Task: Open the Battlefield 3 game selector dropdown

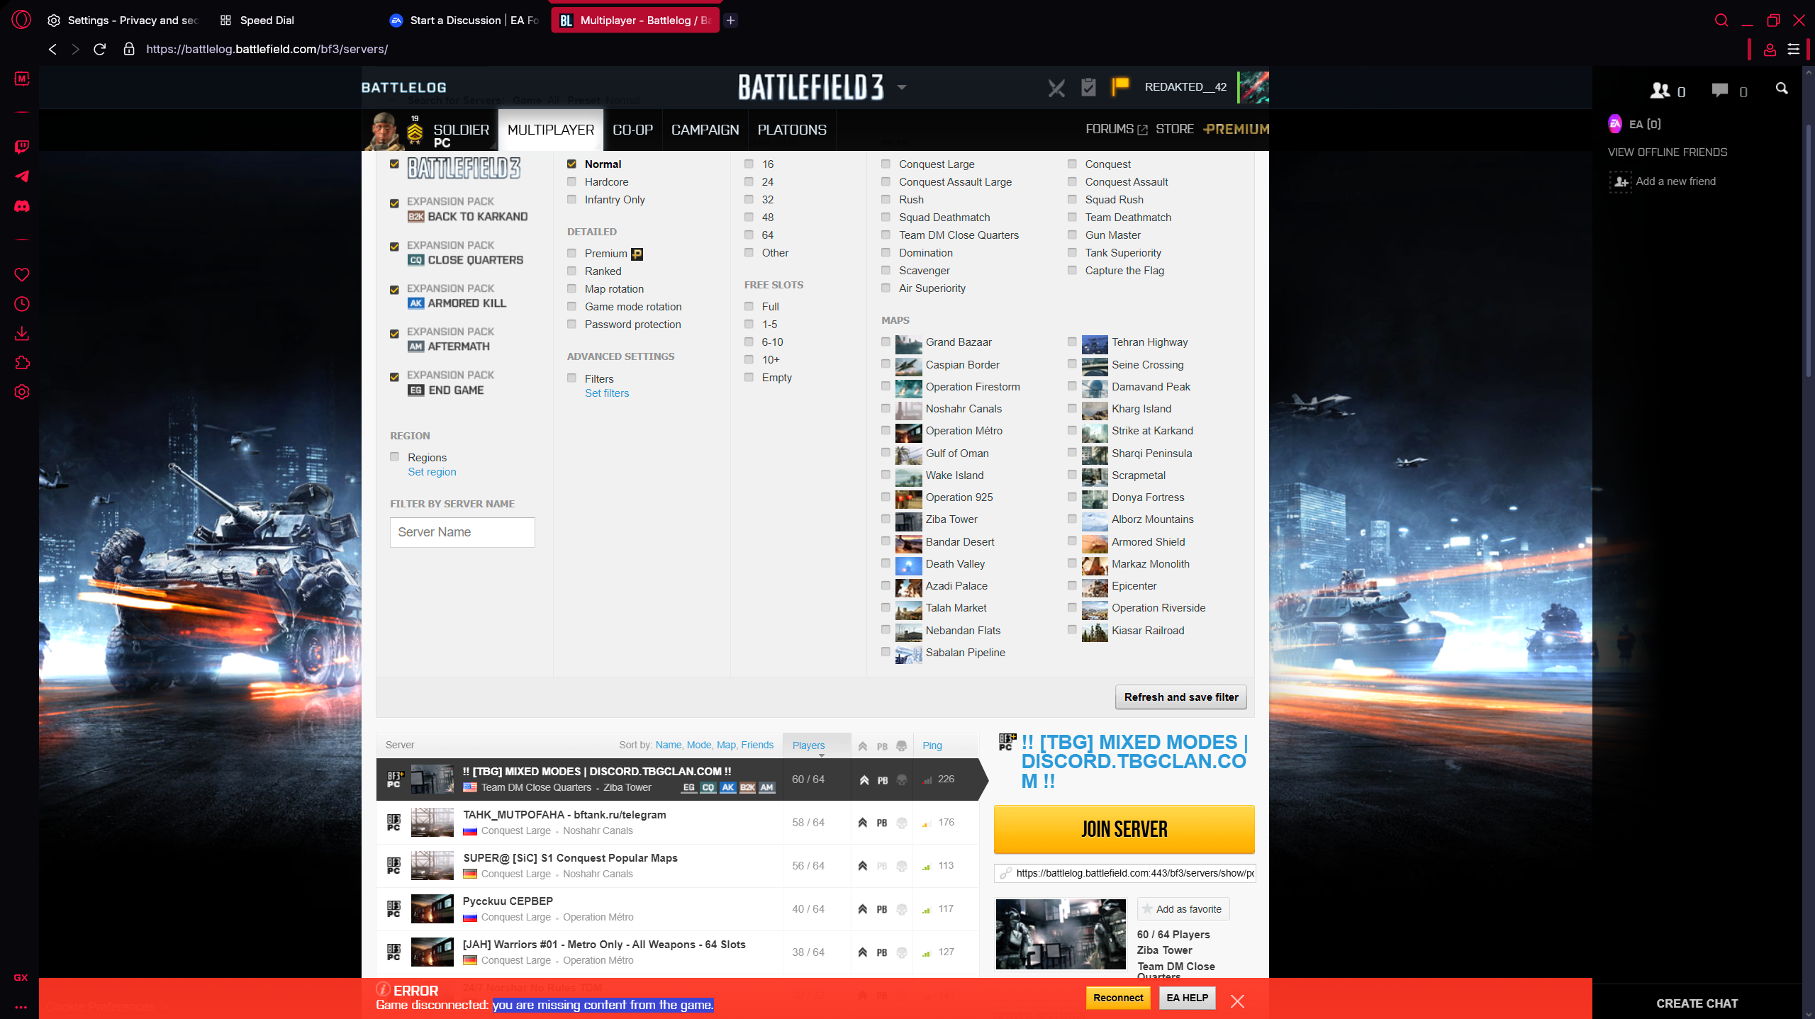Action: click(901, 86)
